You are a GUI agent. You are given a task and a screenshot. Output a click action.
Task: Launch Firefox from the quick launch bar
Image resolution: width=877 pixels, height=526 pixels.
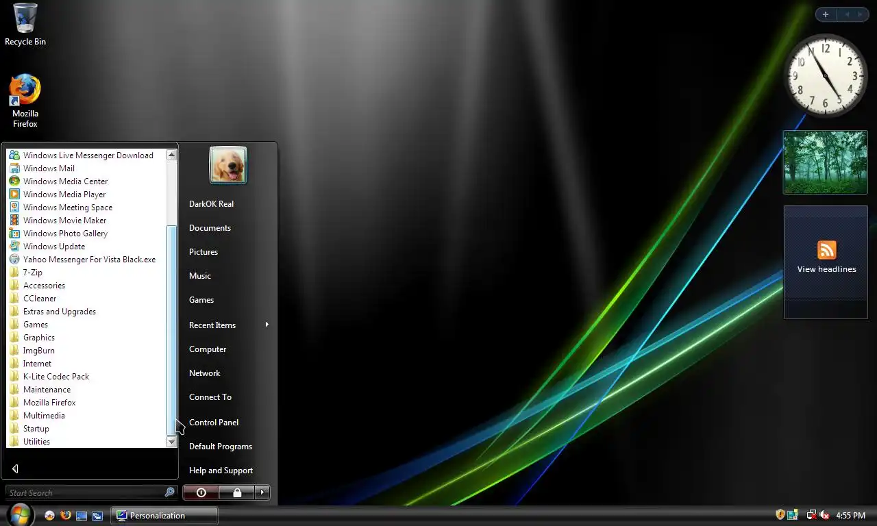pyautogui.click(x=66, y=515)
